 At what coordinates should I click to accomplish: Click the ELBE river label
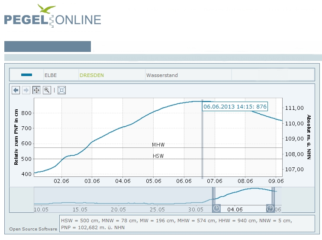pos(51,75)
